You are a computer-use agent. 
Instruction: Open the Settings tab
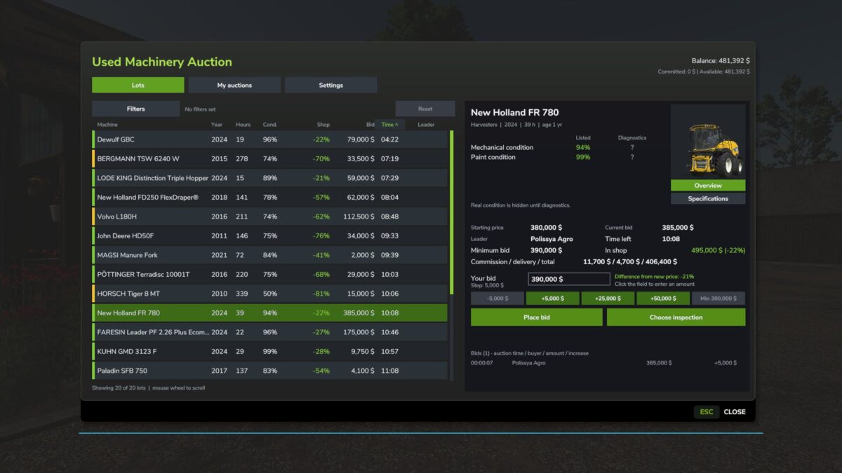pyautogui.click(x=331, y=85)
